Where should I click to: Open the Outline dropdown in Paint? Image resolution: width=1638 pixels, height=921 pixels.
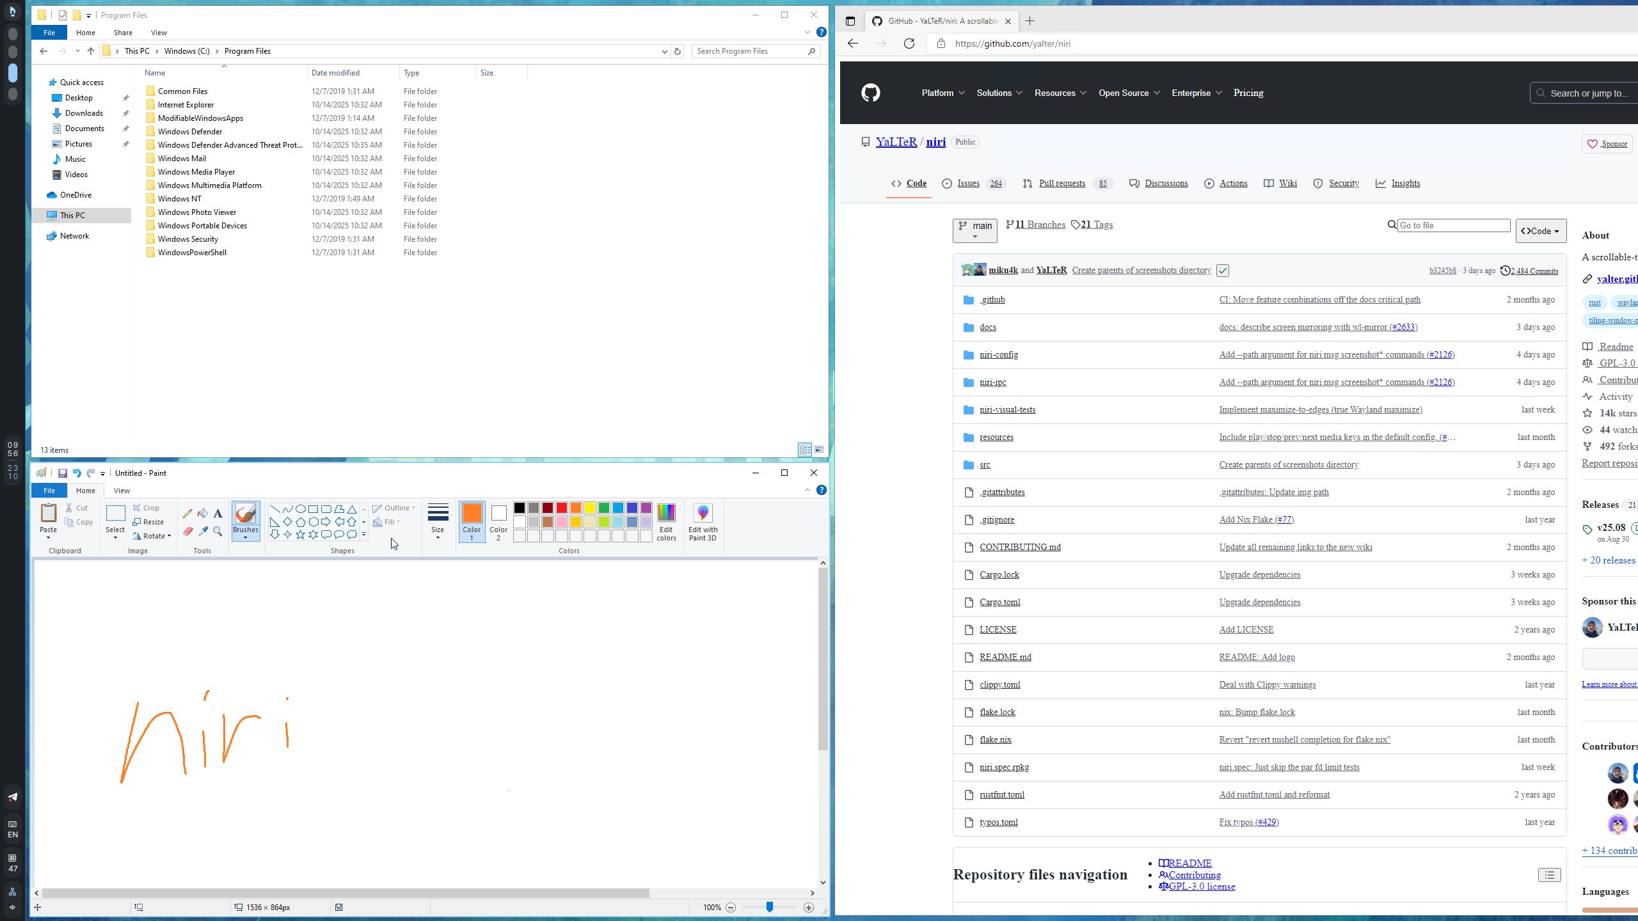pyautogui.click(x=393, y=507)
